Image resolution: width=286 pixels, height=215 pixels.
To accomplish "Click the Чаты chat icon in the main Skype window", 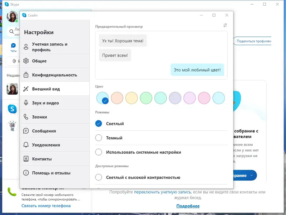I will tap(13, 46).
